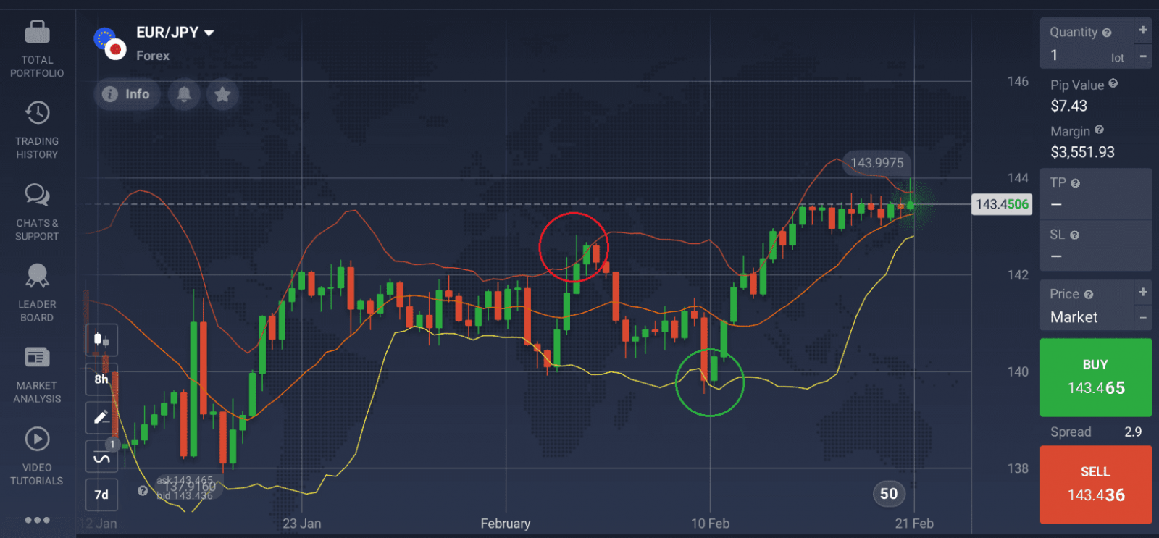
Task: Add EUR/JPY to favorites star
Action: click(x=222, y=94)
